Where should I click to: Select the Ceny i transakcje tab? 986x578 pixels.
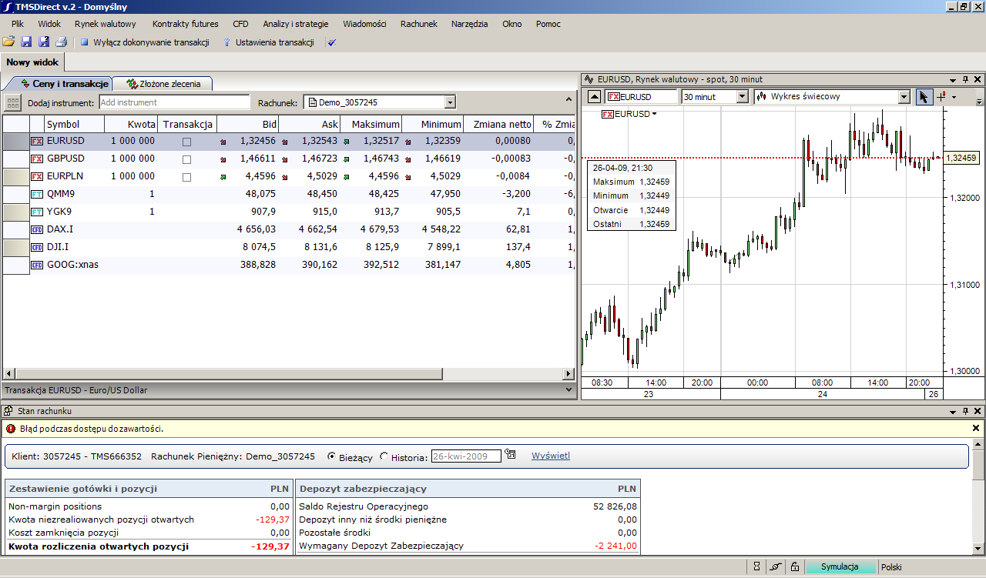[x=58, y=84]
